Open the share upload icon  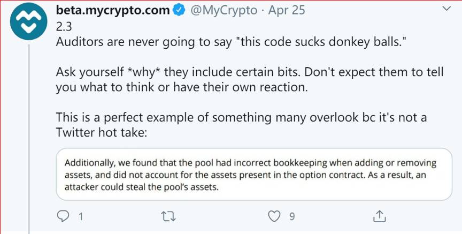pyautogui.click(x=380, y=216)
